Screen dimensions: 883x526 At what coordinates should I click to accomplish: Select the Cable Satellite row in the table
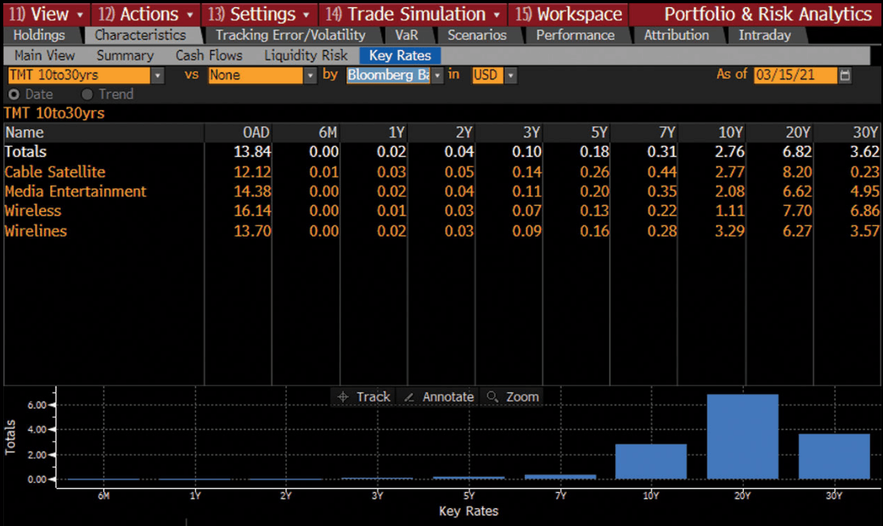tap(54, 172)
